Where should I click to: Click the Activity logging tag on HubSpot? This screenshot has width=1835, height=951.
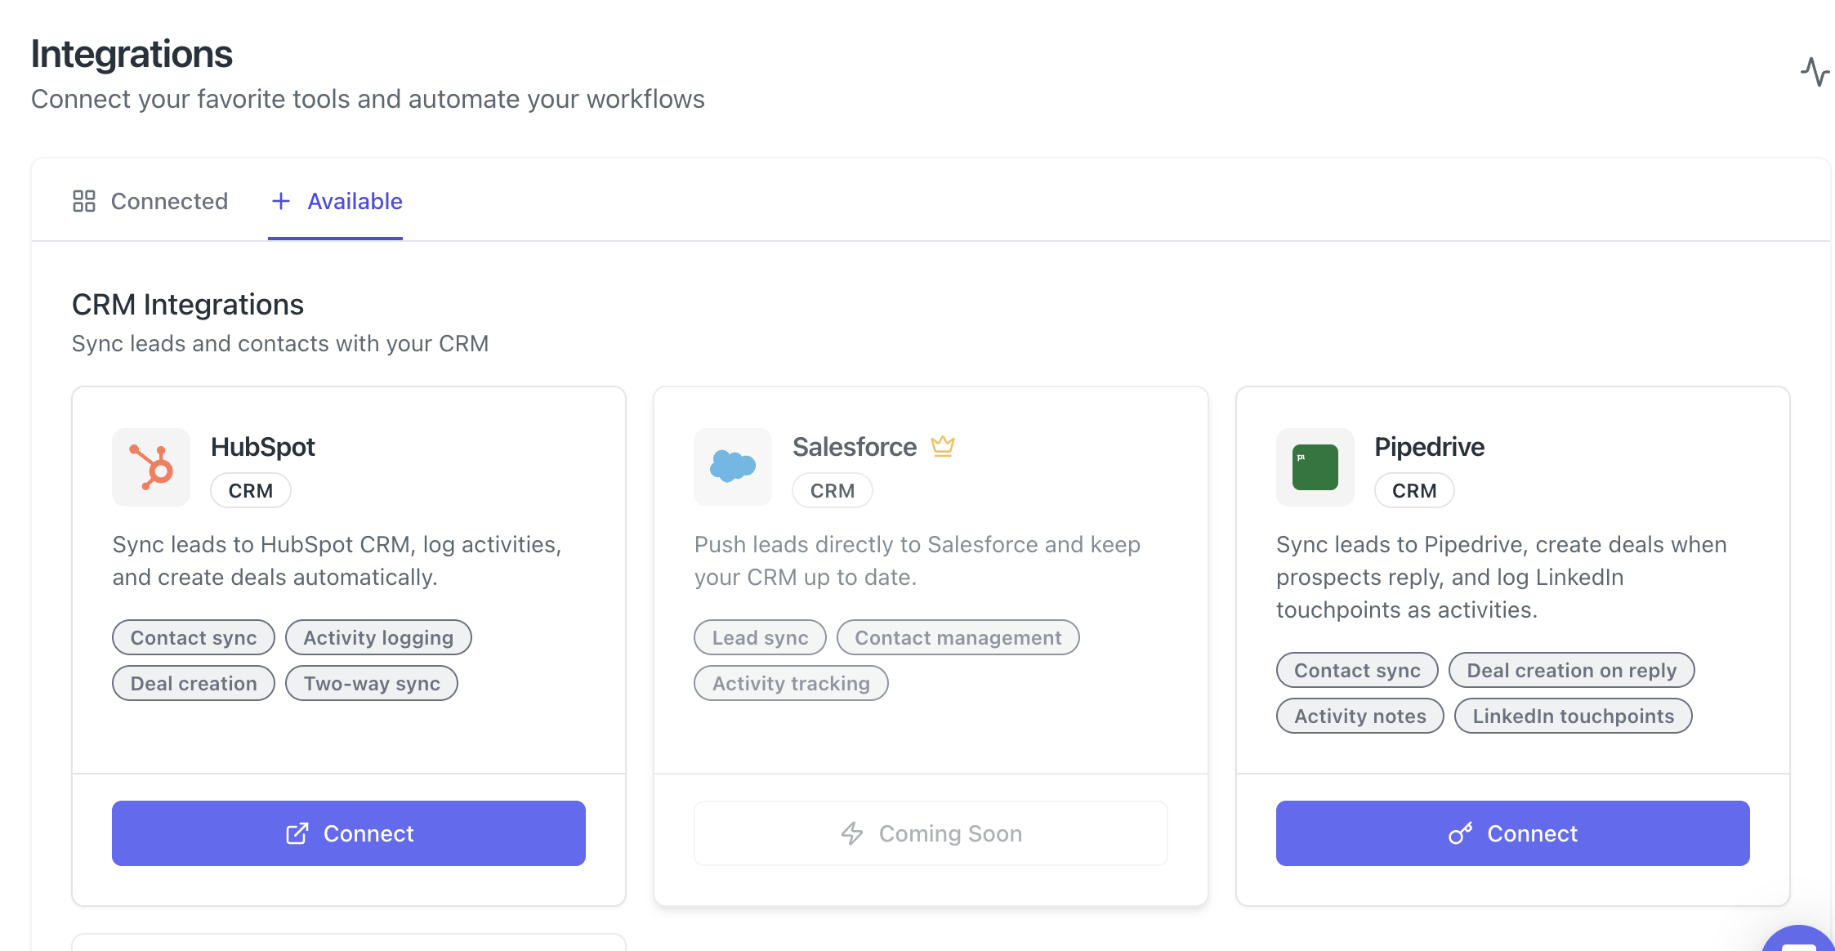click(x=378, y=638)
